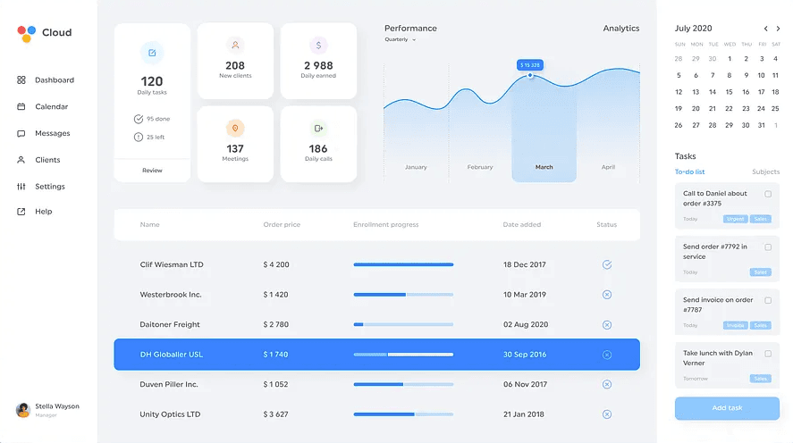Click the Daily earned dollar icon
The width and height of the screenshot is (793, 443).
click(x=318, y=45)
